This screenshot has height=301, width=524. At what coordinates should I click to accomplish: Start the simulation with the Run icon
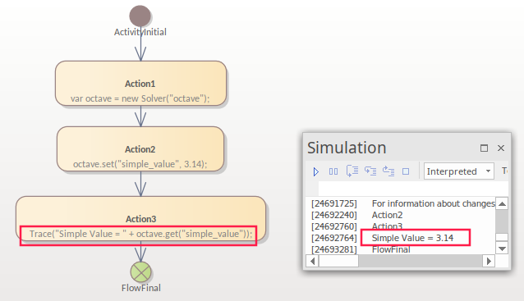(x=316, y=171)
